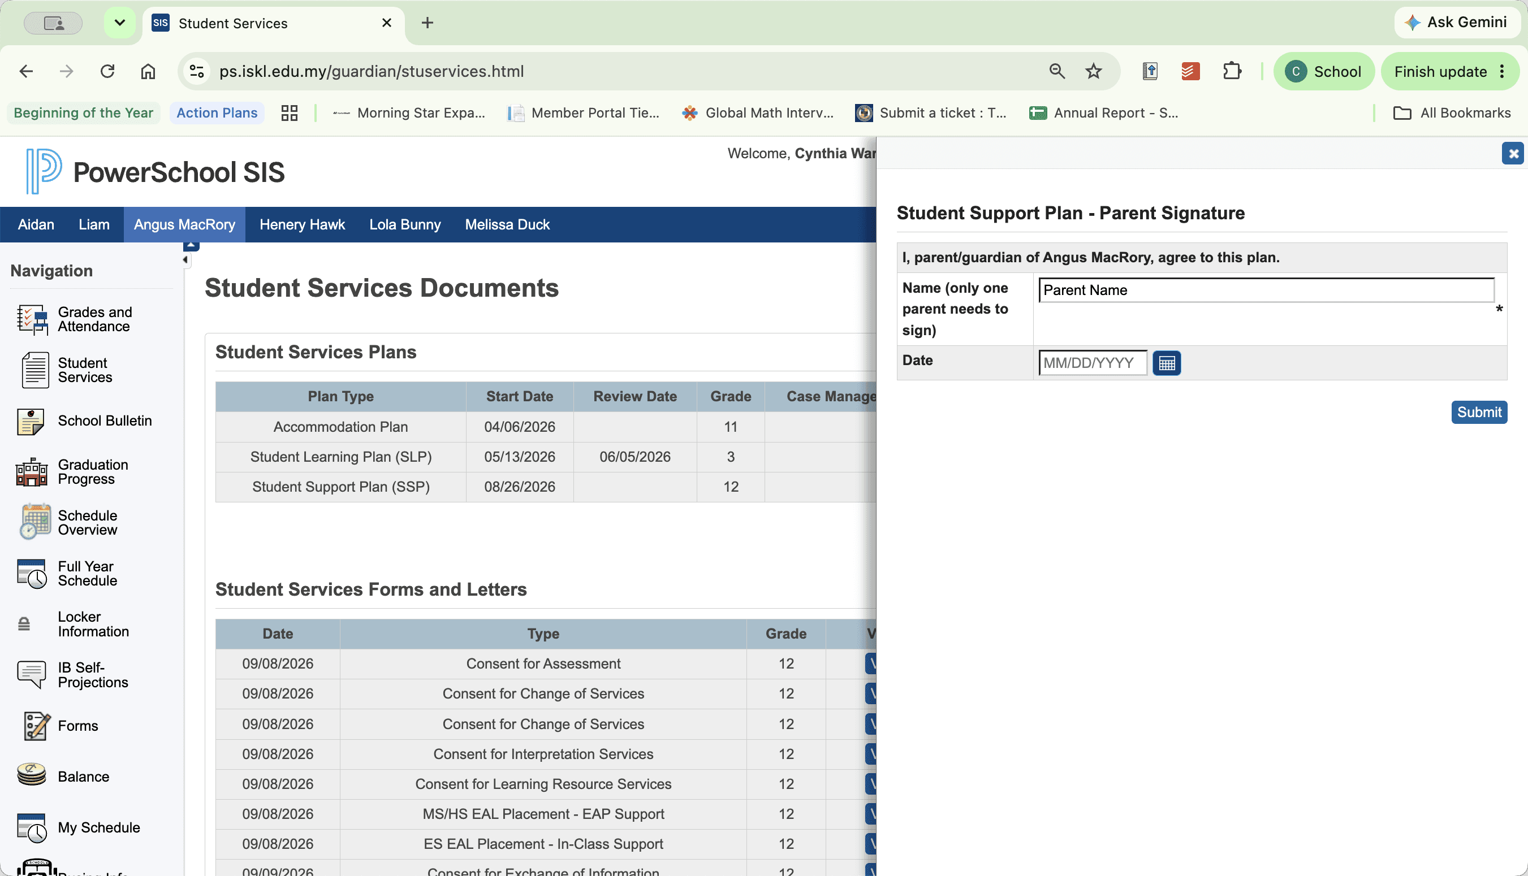Open the Chrome three-dot menu
1528x876 pixels.
tap(1503, 71)
